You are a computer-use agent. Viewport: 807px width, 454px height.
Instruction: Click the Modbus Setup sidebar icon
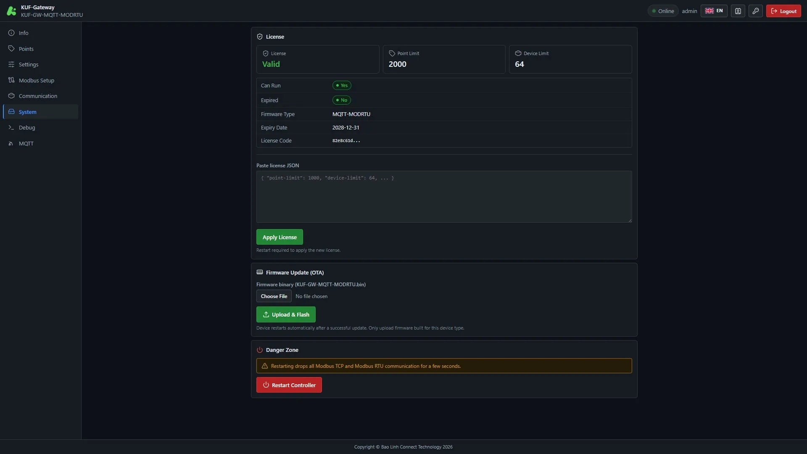[x=11, y=80]
